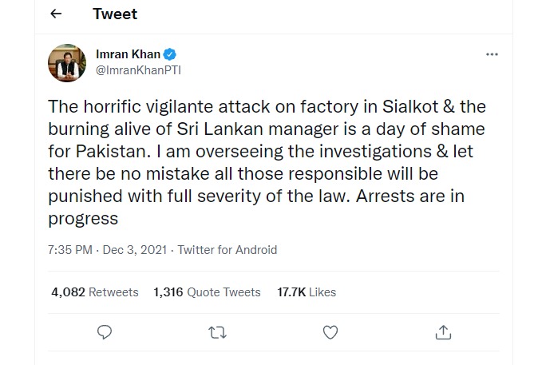Click the blue verified badge
This screenshot has height=365, width=534.
pos(169,55)
